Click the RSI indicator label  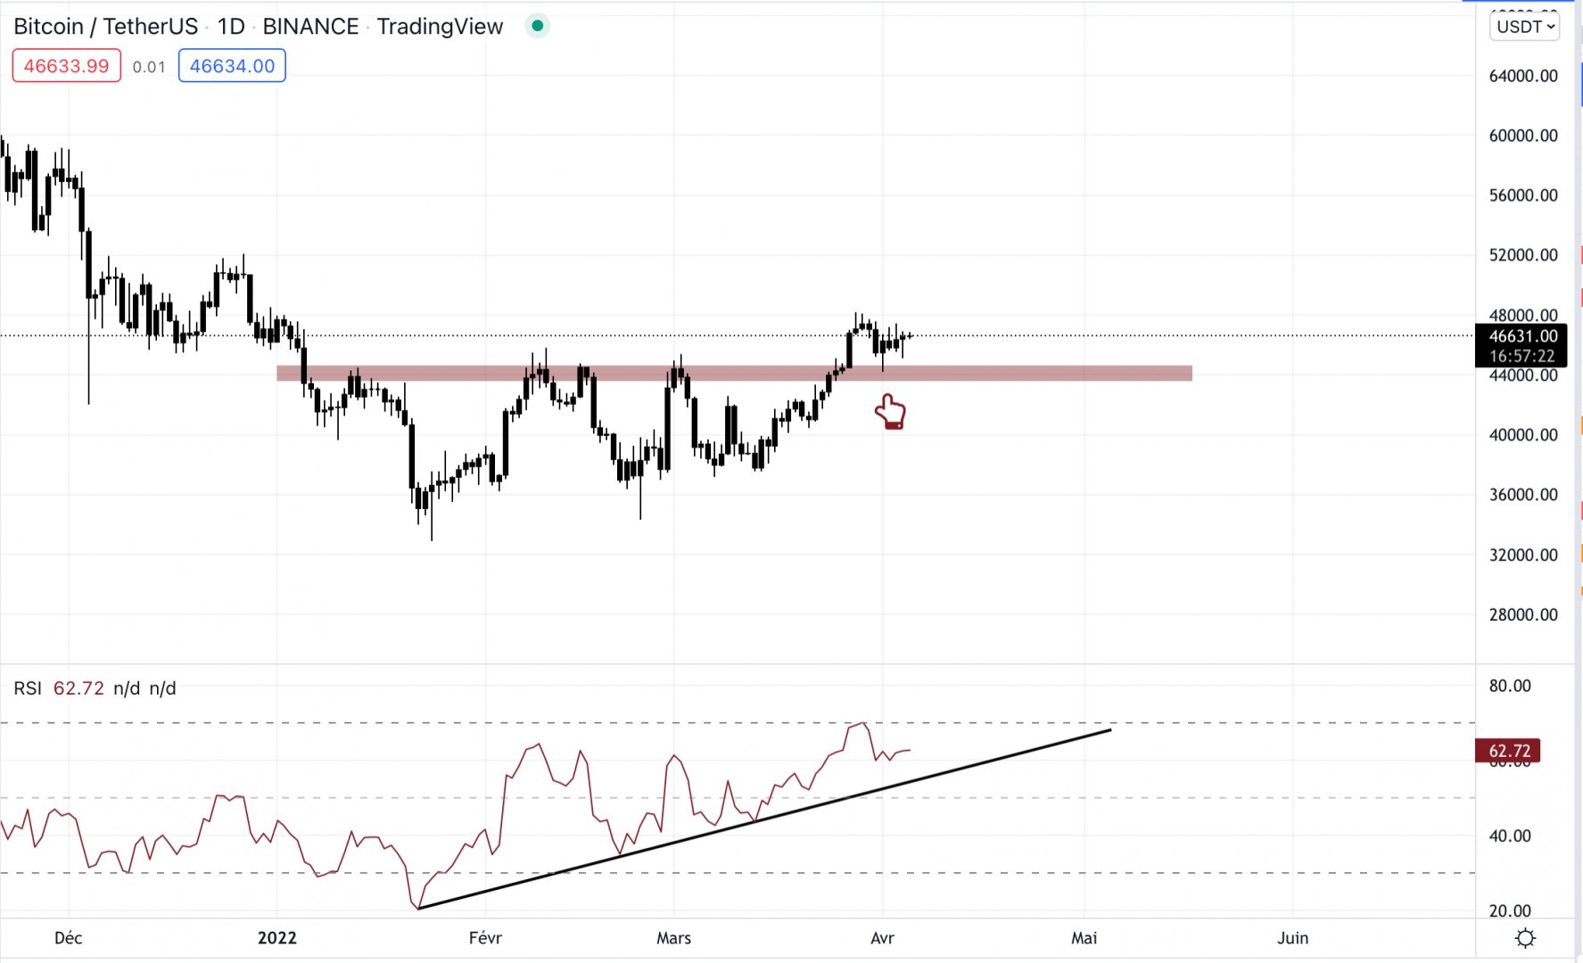tap(28, 688)
